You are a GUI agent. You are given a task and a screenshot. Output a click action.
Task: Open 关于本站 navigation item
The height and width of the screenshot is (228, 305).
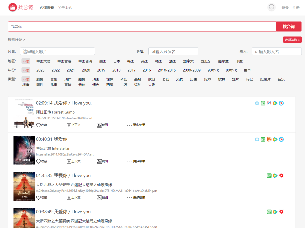(x=65, y=8)
